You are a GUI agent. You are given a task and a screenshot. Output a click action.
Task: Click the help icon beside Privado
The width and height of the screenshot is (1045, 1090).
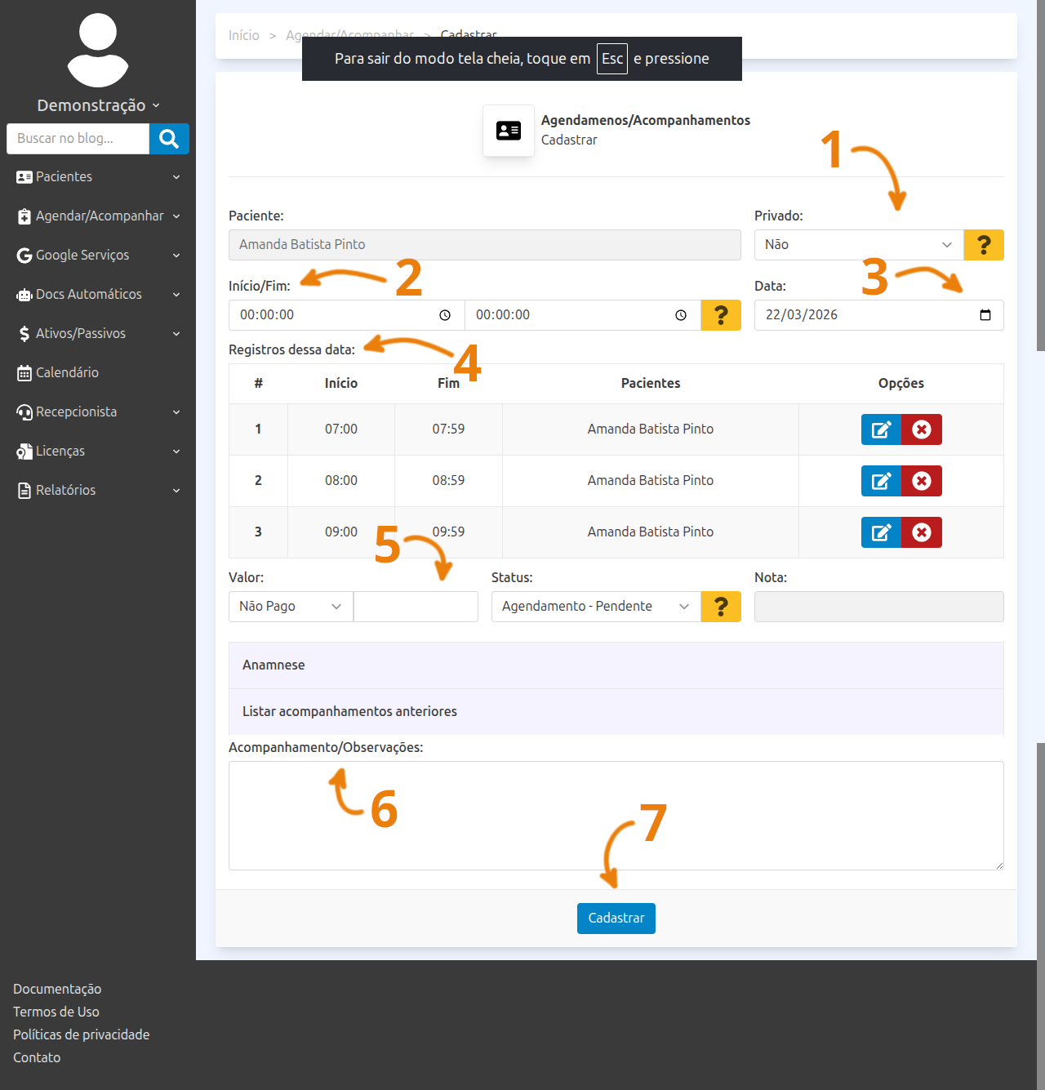coord(983,245)
